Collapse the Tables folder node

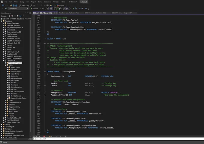tap(6, 65)
